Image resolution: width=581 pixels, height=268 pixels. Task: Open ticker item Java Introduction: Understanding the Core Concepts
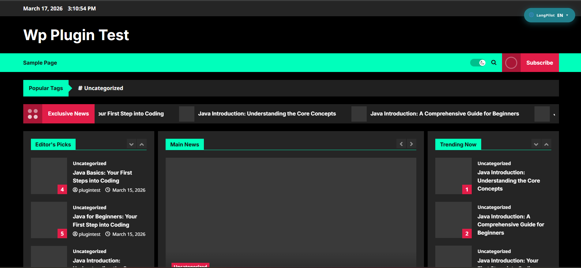267,114
